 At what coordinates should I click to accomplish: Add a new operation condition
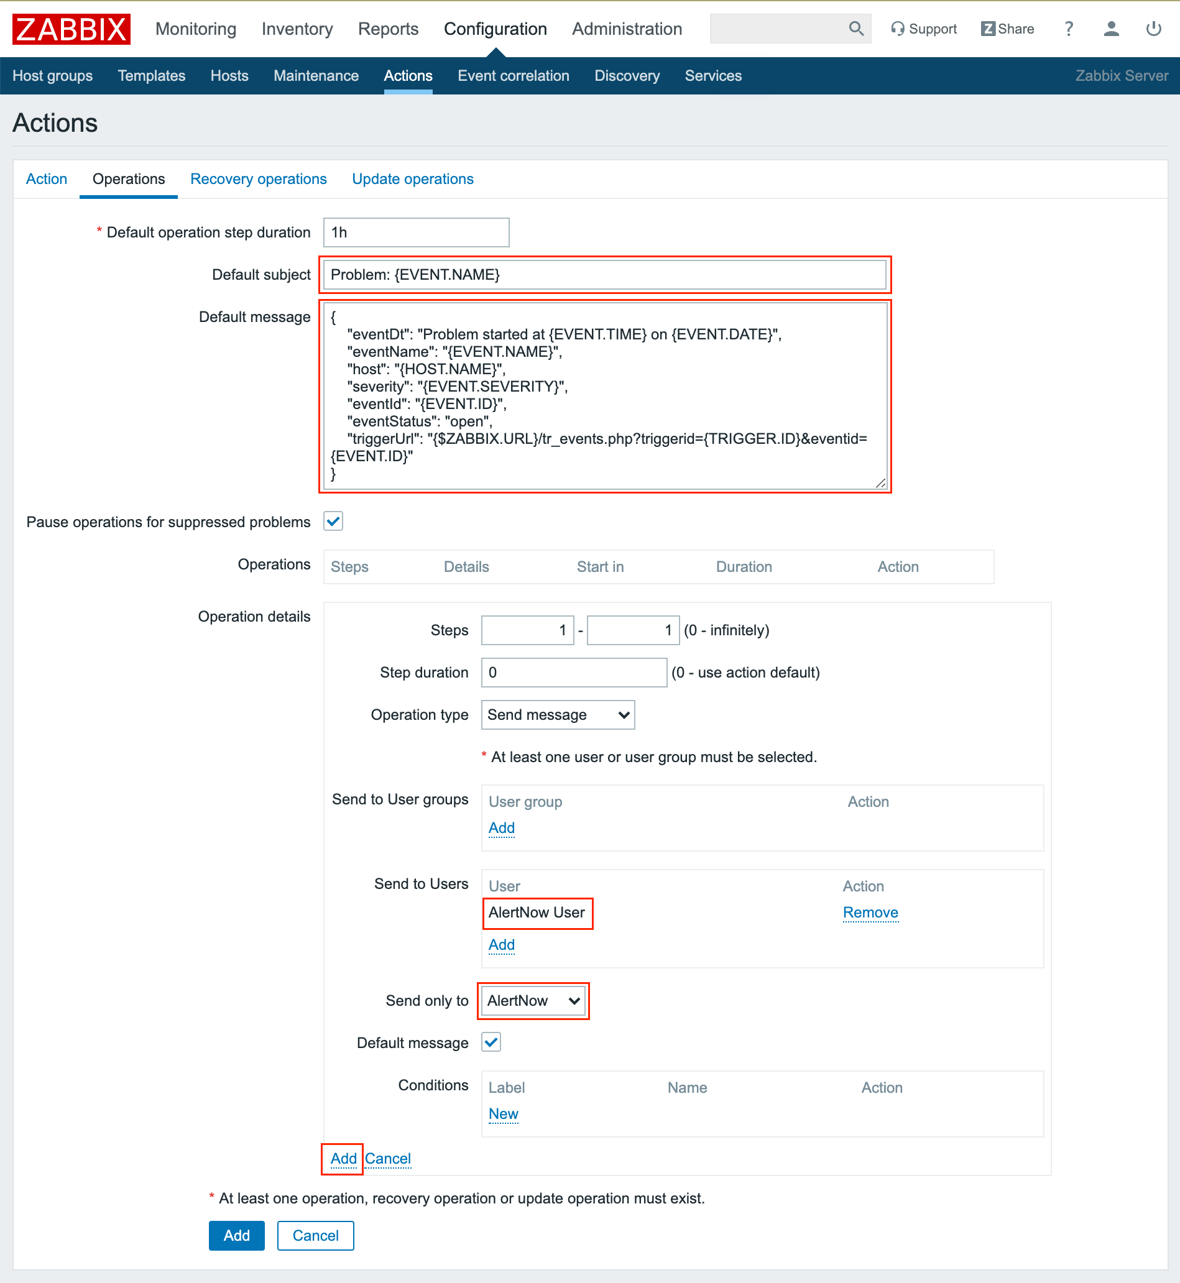click(503, 1114)
